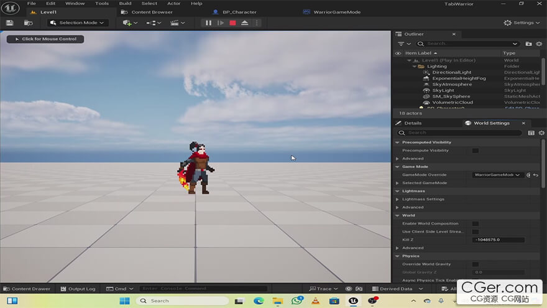Advance a single frame with the step button
Viewport: 547px width, 308px height.
[x=221, y=22]
